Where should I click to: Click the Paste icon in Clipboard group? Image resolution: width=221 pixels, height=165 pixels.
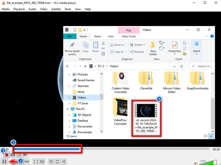(95, 47)
